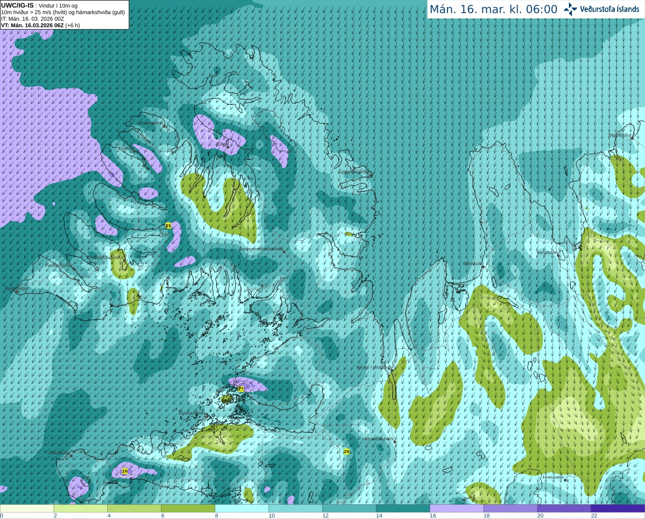Select the Gufuskálar station label

click(59, 453)
